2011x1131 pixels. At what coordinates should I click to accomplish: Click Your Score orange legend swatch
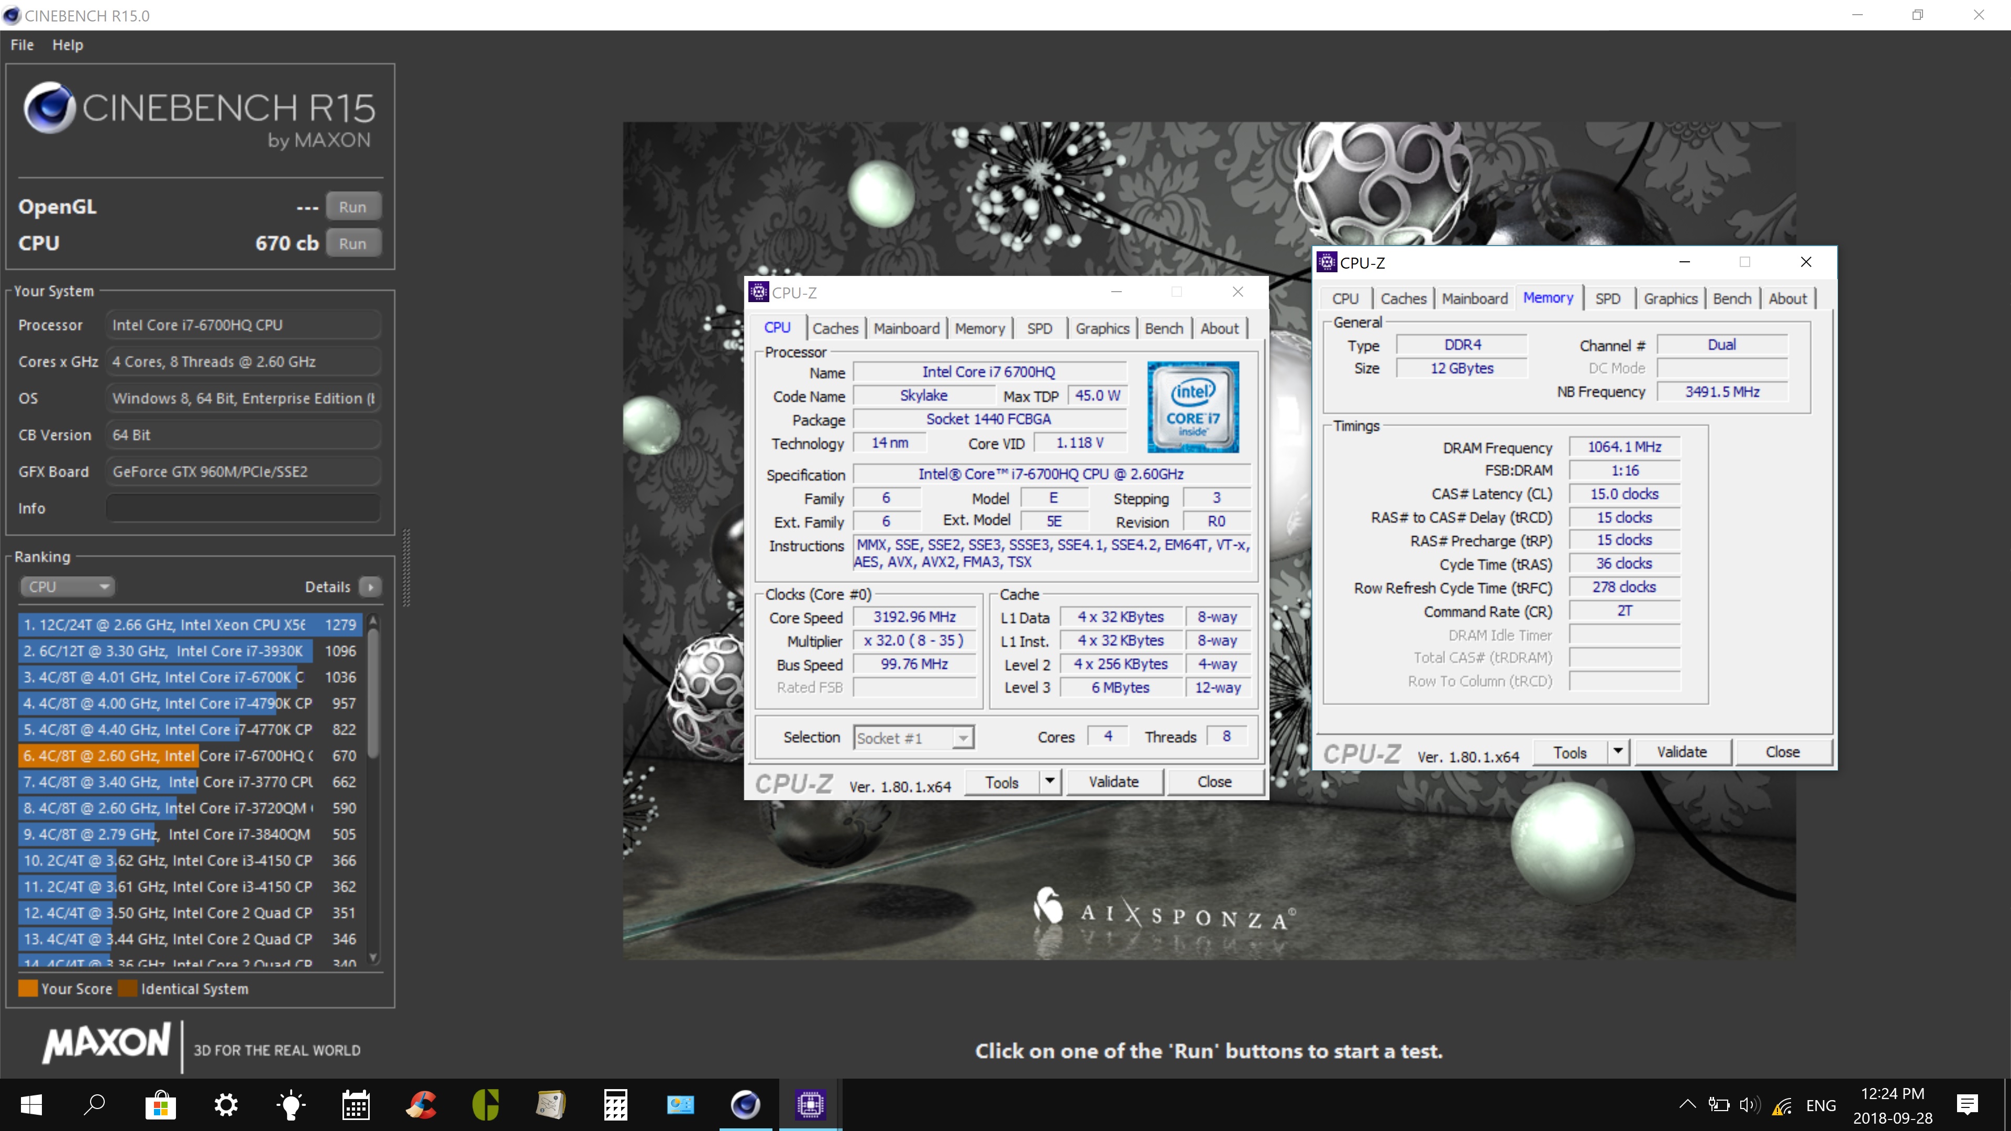pyautogui.click(x=28, y=989)
